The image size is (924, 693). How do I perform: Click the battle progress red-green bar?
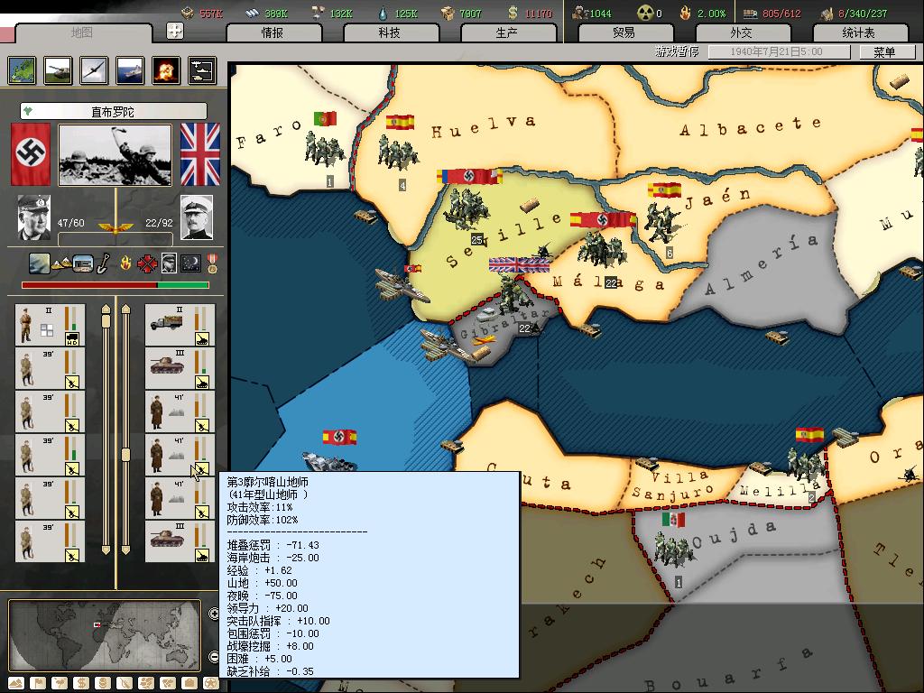tap(115, 285)
